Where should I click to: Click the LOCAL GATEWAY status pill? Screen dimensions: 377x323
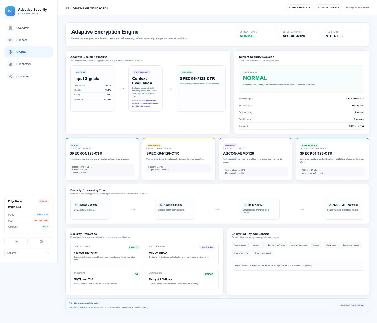328,8
